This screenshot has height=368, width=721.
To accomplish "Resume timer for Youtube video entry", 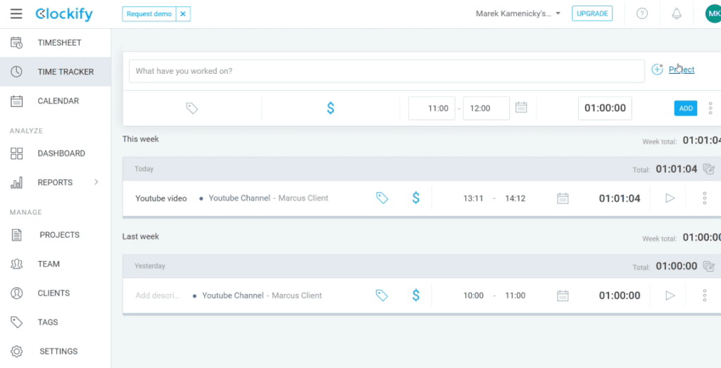I will [670, 198].
